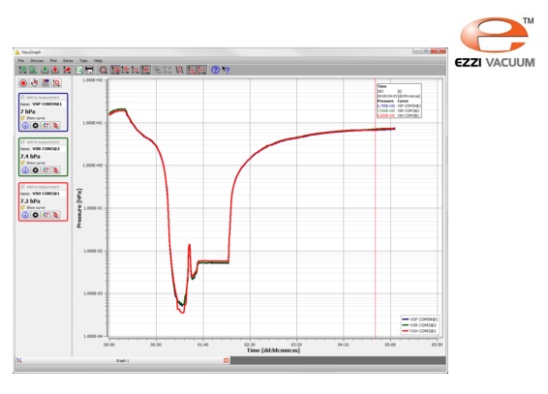Click the print icon in the toolbar
This screenshot has height=394, width=548.
pyautogui.click(x=89, y=70)
